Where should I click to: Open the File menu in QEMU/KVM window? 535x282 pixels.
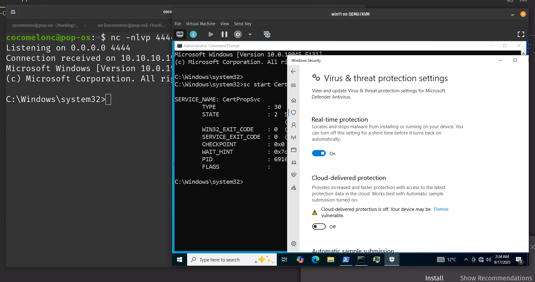(x=178, y=24)
